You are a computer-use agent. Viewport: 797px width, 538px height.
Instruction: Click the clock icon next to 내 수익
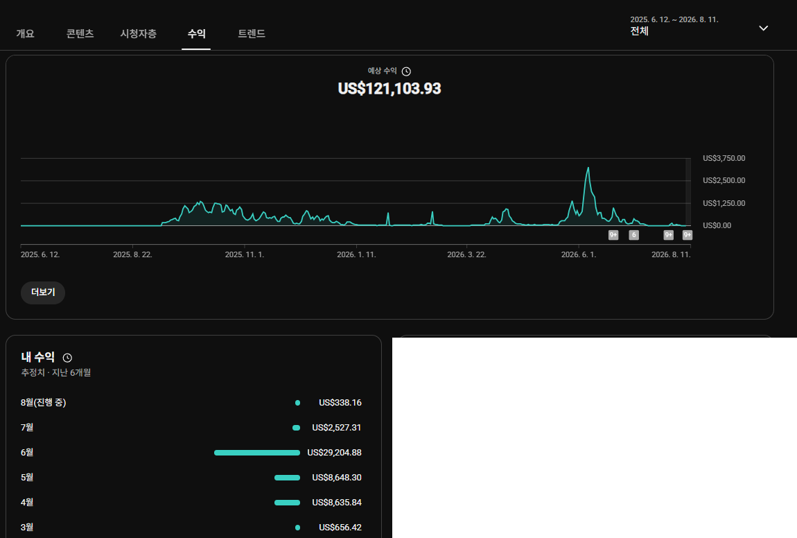(67, 358)
